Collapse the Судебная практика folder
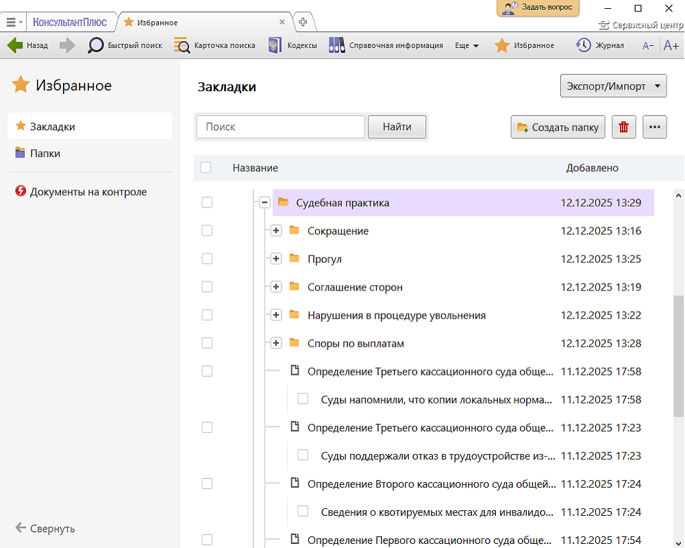Image resolution: width=685 pixels, height=548 pixels. 264,203
